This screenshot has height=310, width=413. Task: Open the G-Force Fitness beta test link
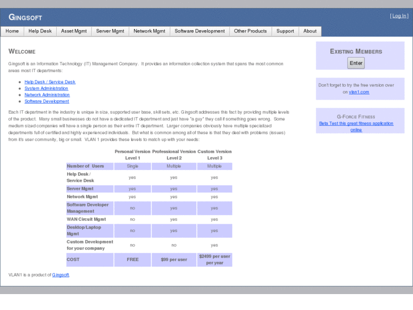[x=356, y=126]
